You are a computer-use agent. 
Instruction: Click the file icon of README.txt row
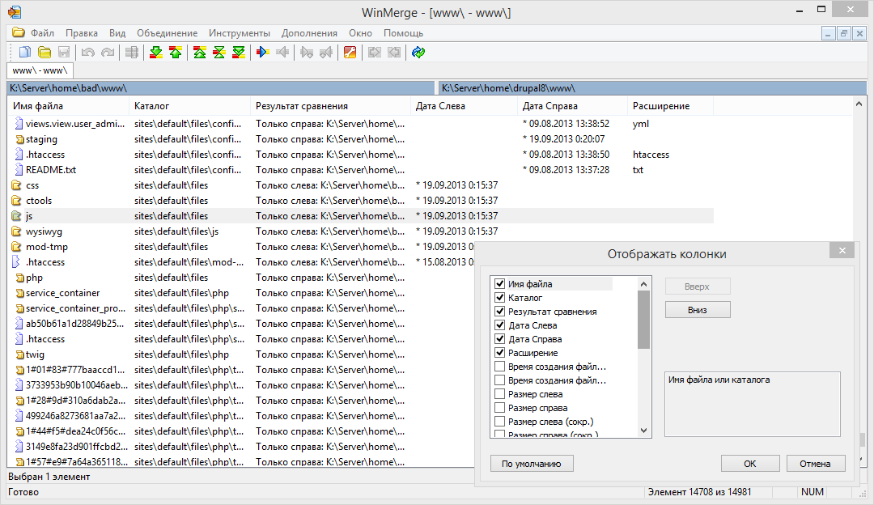pyautogui.click(x=19, y=169)
